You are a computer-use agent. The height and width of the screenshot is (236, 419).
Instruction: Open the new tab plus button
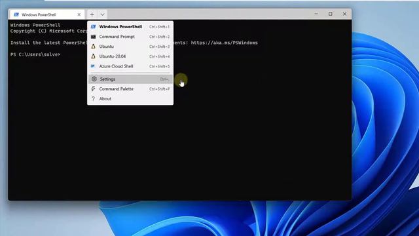[92, 14]
